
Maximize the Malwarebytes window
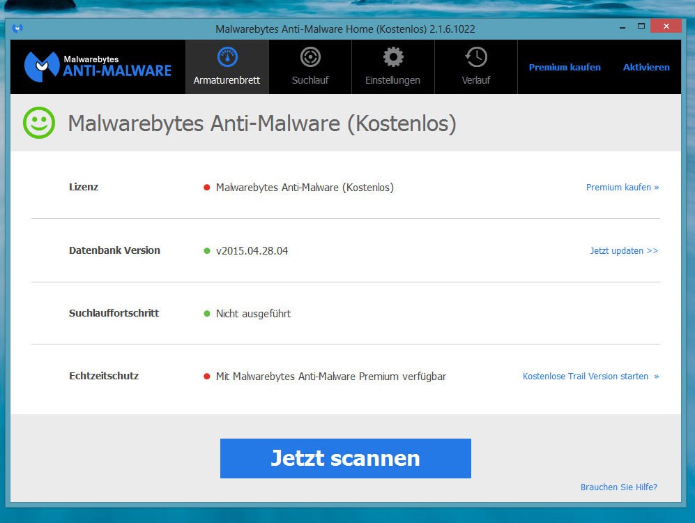[x=641, y=26]
